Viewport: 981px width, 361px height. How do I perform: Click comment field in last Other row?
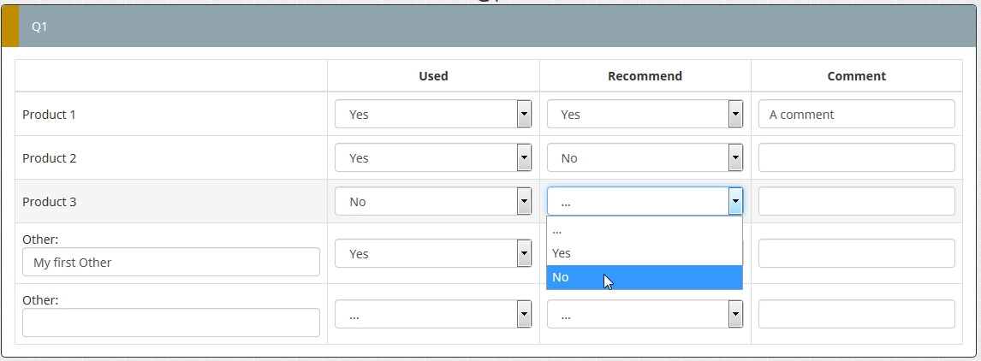click(856, 314)
